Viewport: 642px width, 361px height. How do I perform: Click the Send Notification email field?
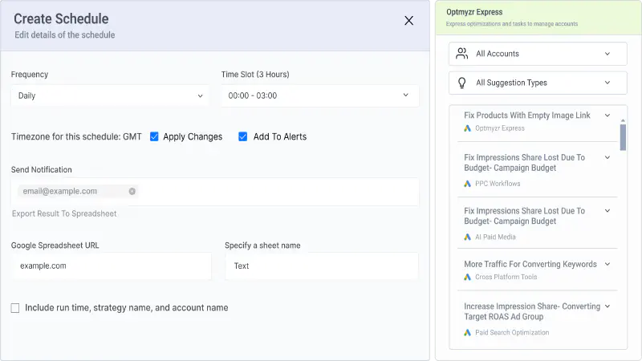[x=215, y=192]
